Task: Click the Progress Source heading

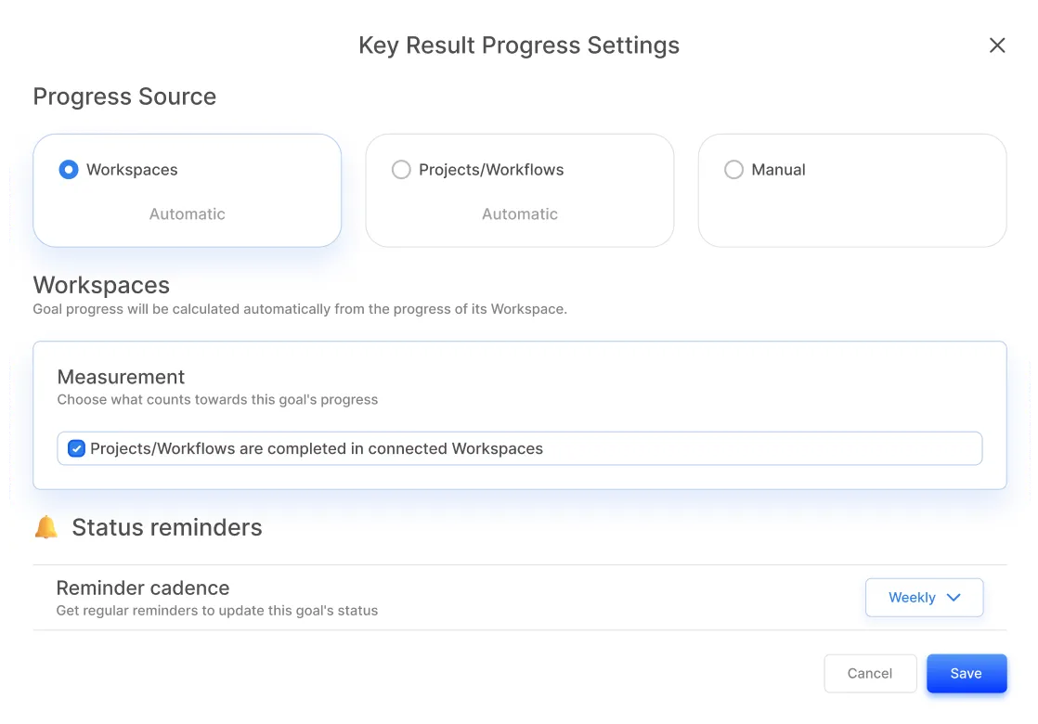Action: click(x=124, y=97)
